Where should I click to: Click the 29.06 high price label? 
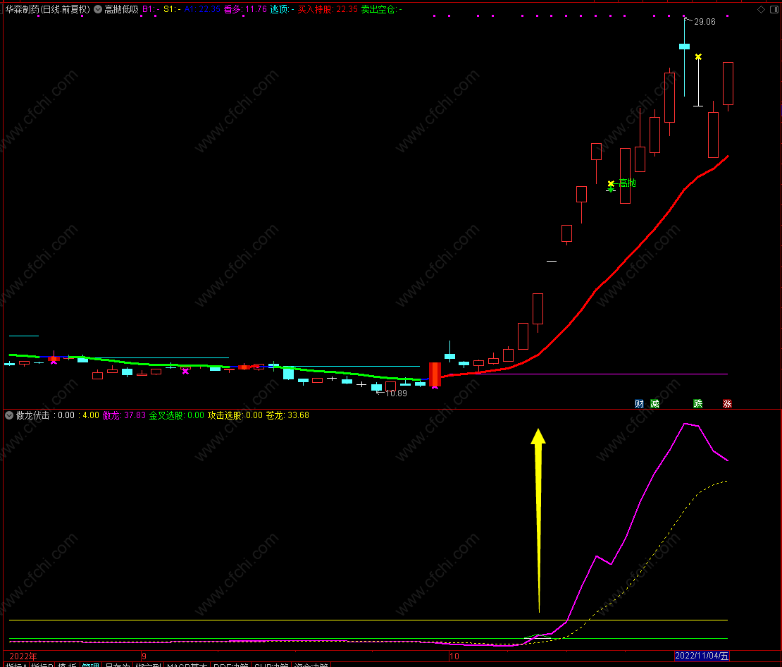pos(705,22)
